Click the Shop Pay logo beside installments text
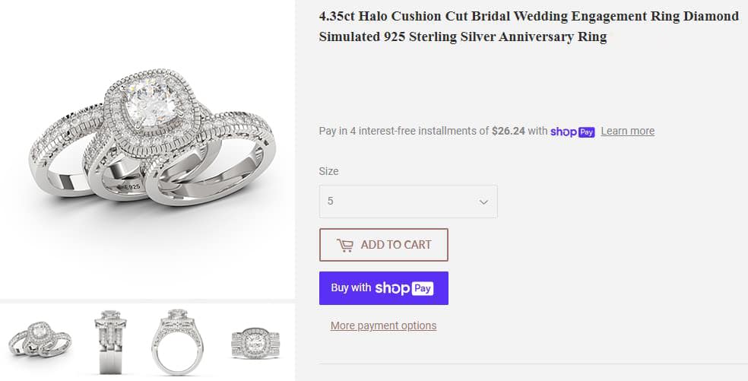748x381 pixels. 572,131
